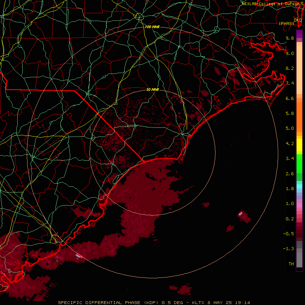Viewport: 305px width, 305px height.
Task: Click the -1.3 scale value
Action: (288, 249)
